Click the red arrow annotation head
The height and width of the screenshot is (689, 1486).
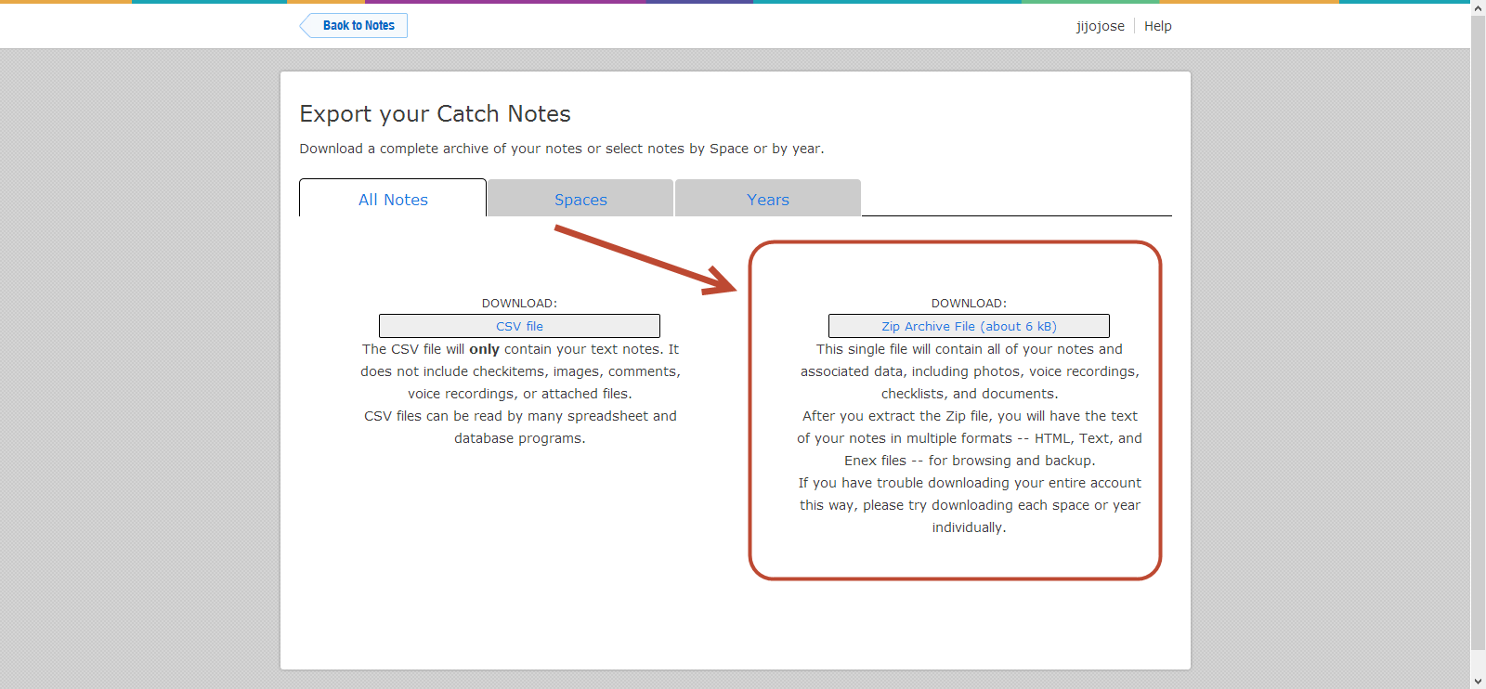pos(721,281)
